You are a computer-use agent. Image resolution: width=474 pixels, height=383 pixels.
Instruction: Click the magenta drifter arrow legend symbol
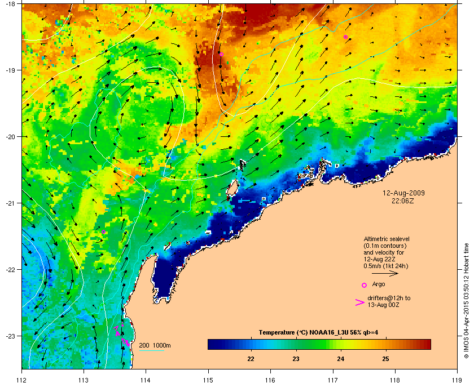pos(360,302)
